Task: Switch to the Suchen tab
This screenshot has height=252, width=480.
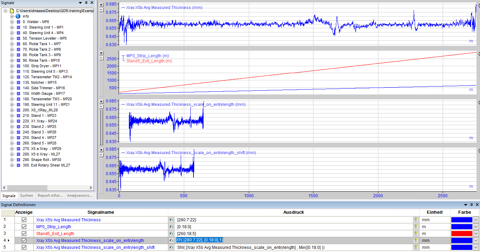Action: pos(27,195)
